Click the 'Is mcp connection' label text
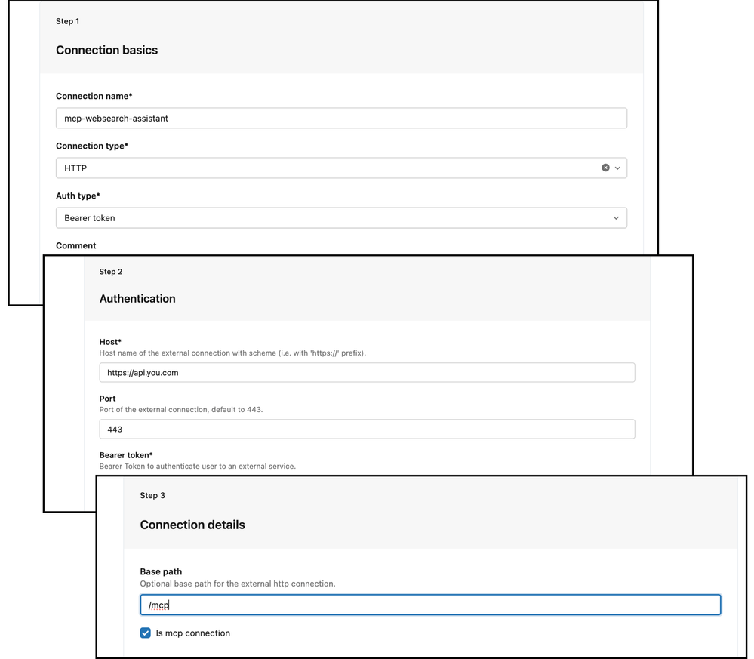 point(192,633)
